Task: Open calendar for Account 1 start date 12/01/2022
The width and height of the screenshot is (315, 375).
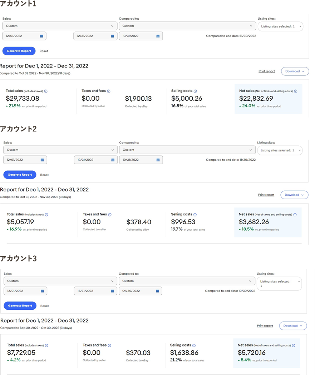Action: coord(41,36)
